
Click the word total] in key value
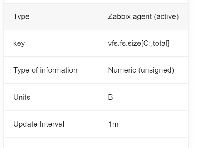(161, 43)
